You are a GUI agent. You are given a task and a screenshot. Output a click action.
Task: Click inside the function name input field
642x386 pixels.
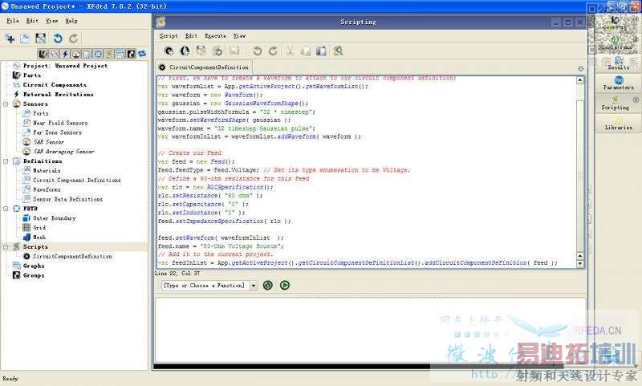[x=204, y=286]
